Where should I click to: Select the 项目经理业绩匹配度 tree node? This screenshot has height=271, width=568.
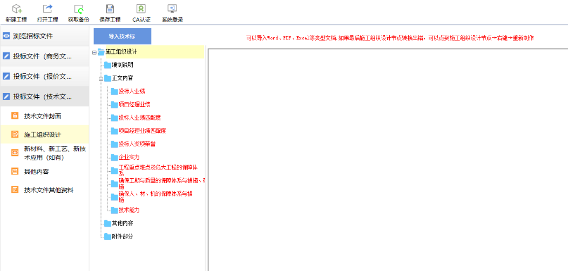click(x=141, y=131)
